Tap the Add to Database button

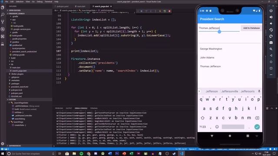[252, 28]
